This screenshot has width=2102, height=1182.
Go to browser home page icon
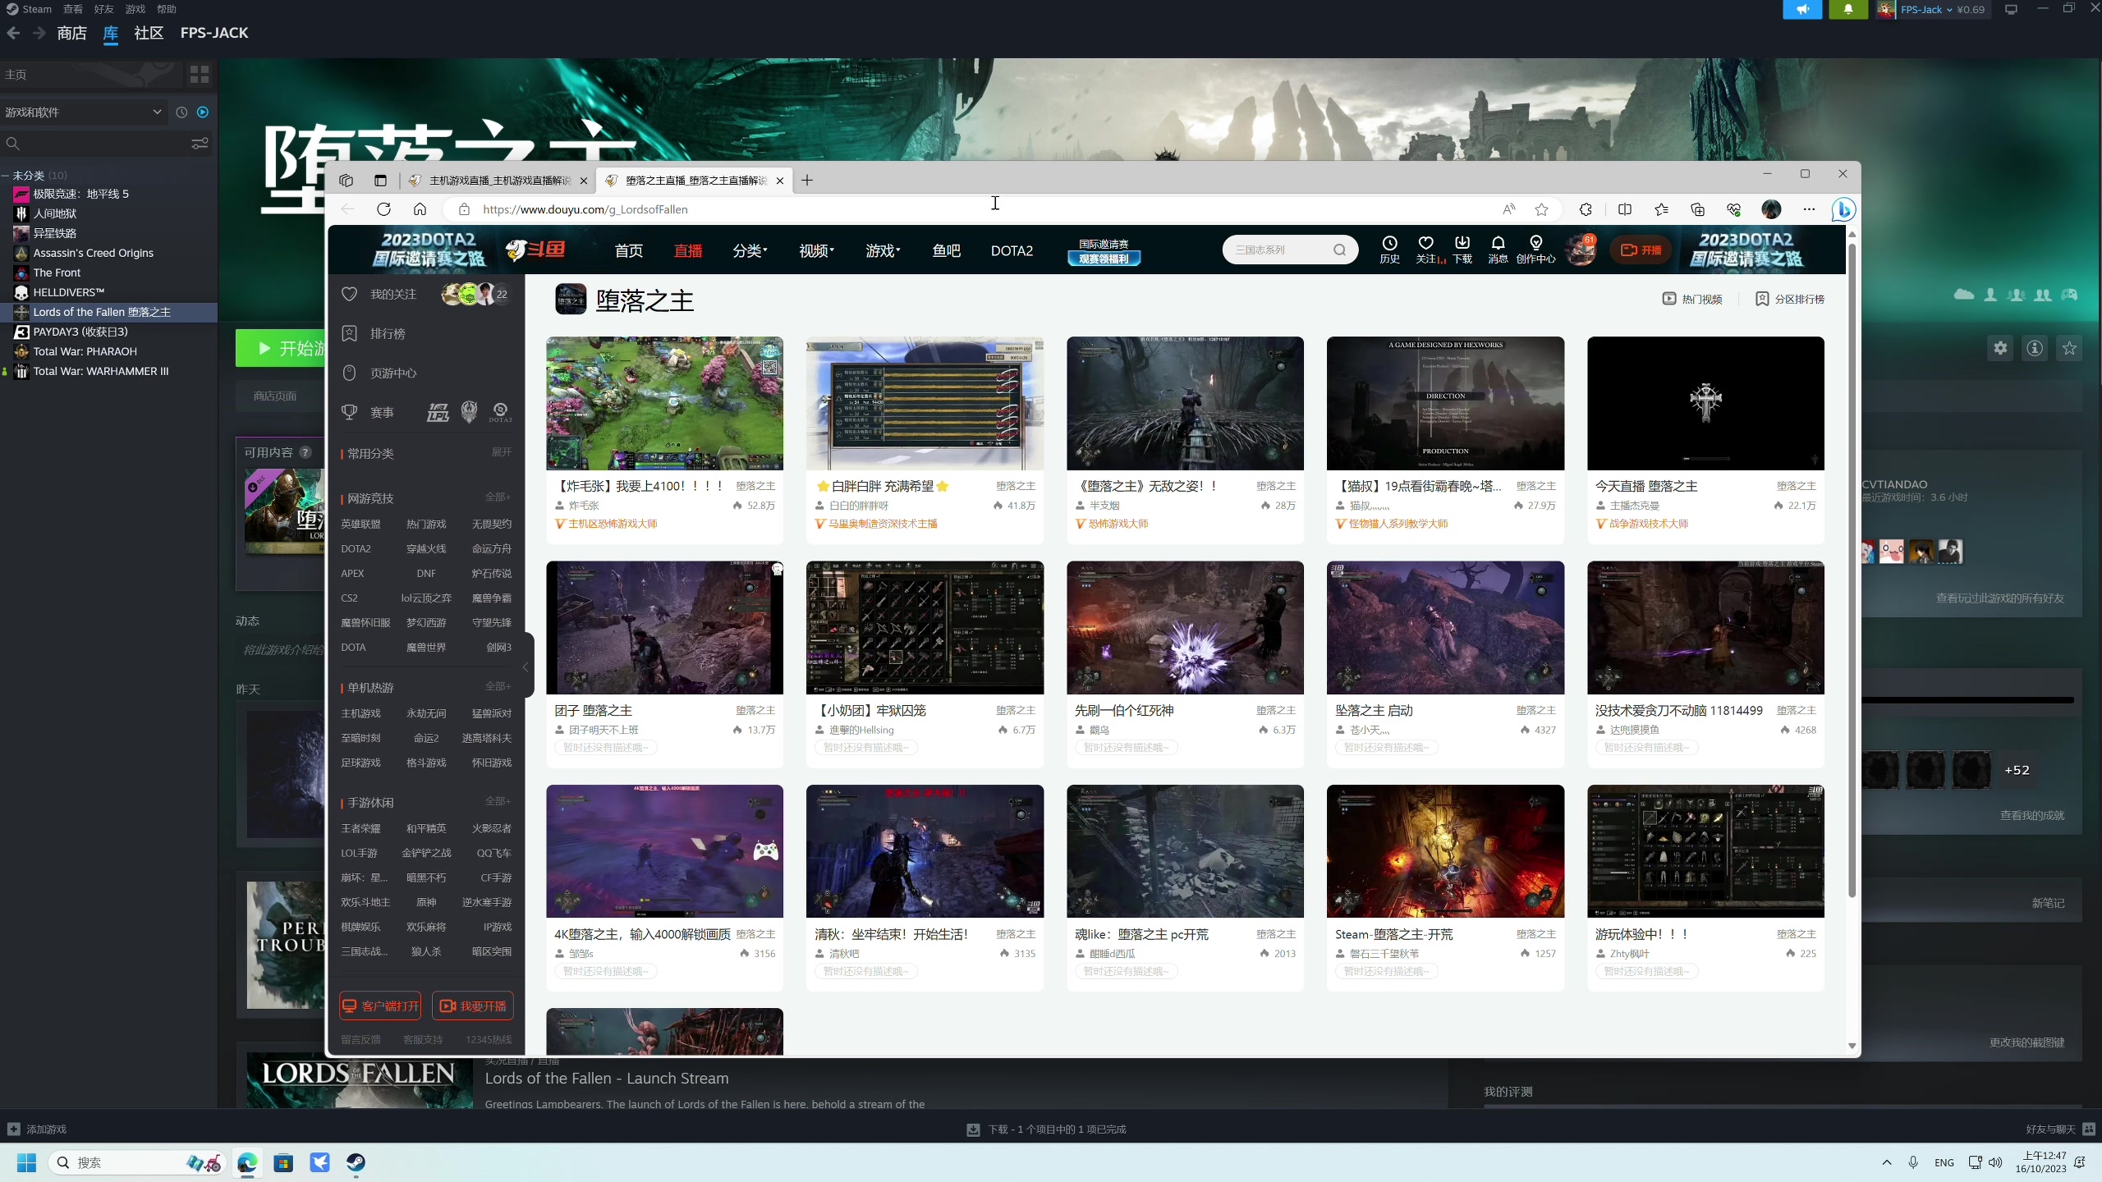coord(420,209)
